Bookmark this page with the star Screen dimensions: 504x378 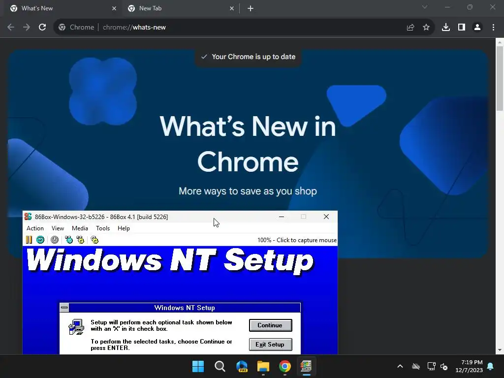tap(426, 28)
